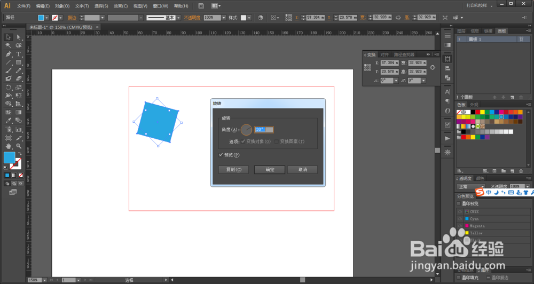Open the rotate angle dropdown in Transform panel

coord(396,81)
